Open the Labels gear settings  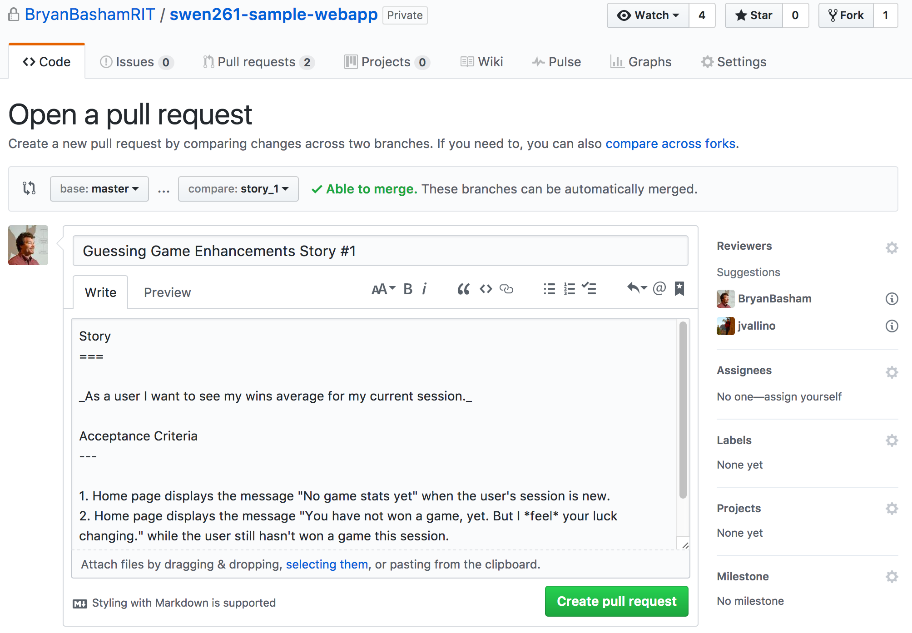tap(892, 440)
